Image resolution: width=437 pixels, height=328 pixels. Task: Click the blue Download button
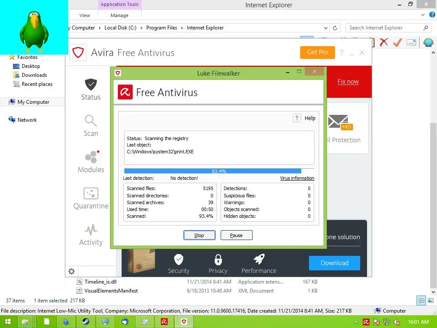pyautogui.click(x=335, y=263)
